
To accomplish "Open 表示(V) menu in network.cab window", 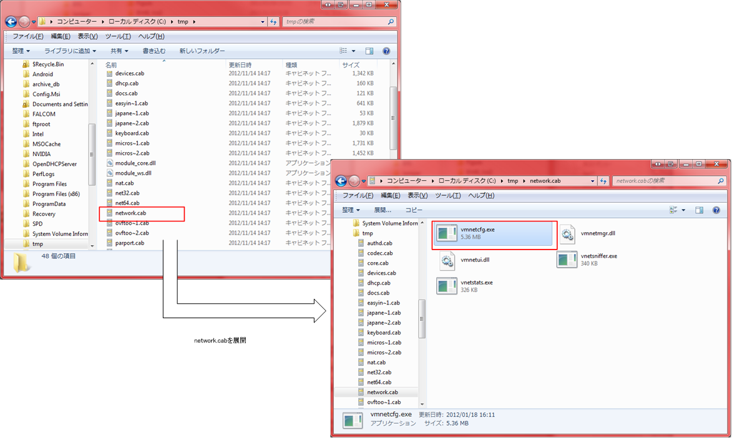I will (417, 196).
